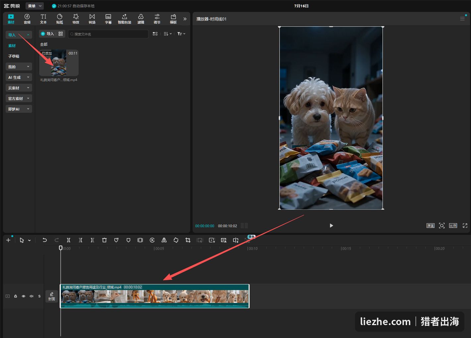
Task: Click the undo arrow in timeline toolbar
Action: 45,240
